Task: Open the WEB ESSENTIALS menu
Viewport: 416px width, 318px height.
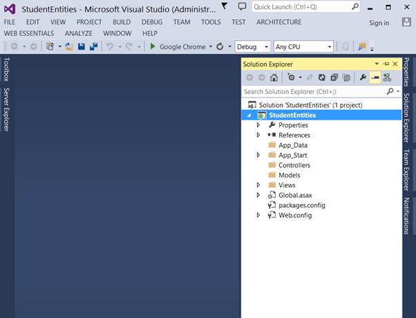Action: tap(29, 33)
